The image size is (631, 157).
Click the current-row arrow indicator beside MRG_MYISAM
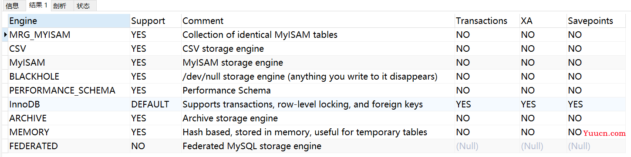(x=5, y=34)
